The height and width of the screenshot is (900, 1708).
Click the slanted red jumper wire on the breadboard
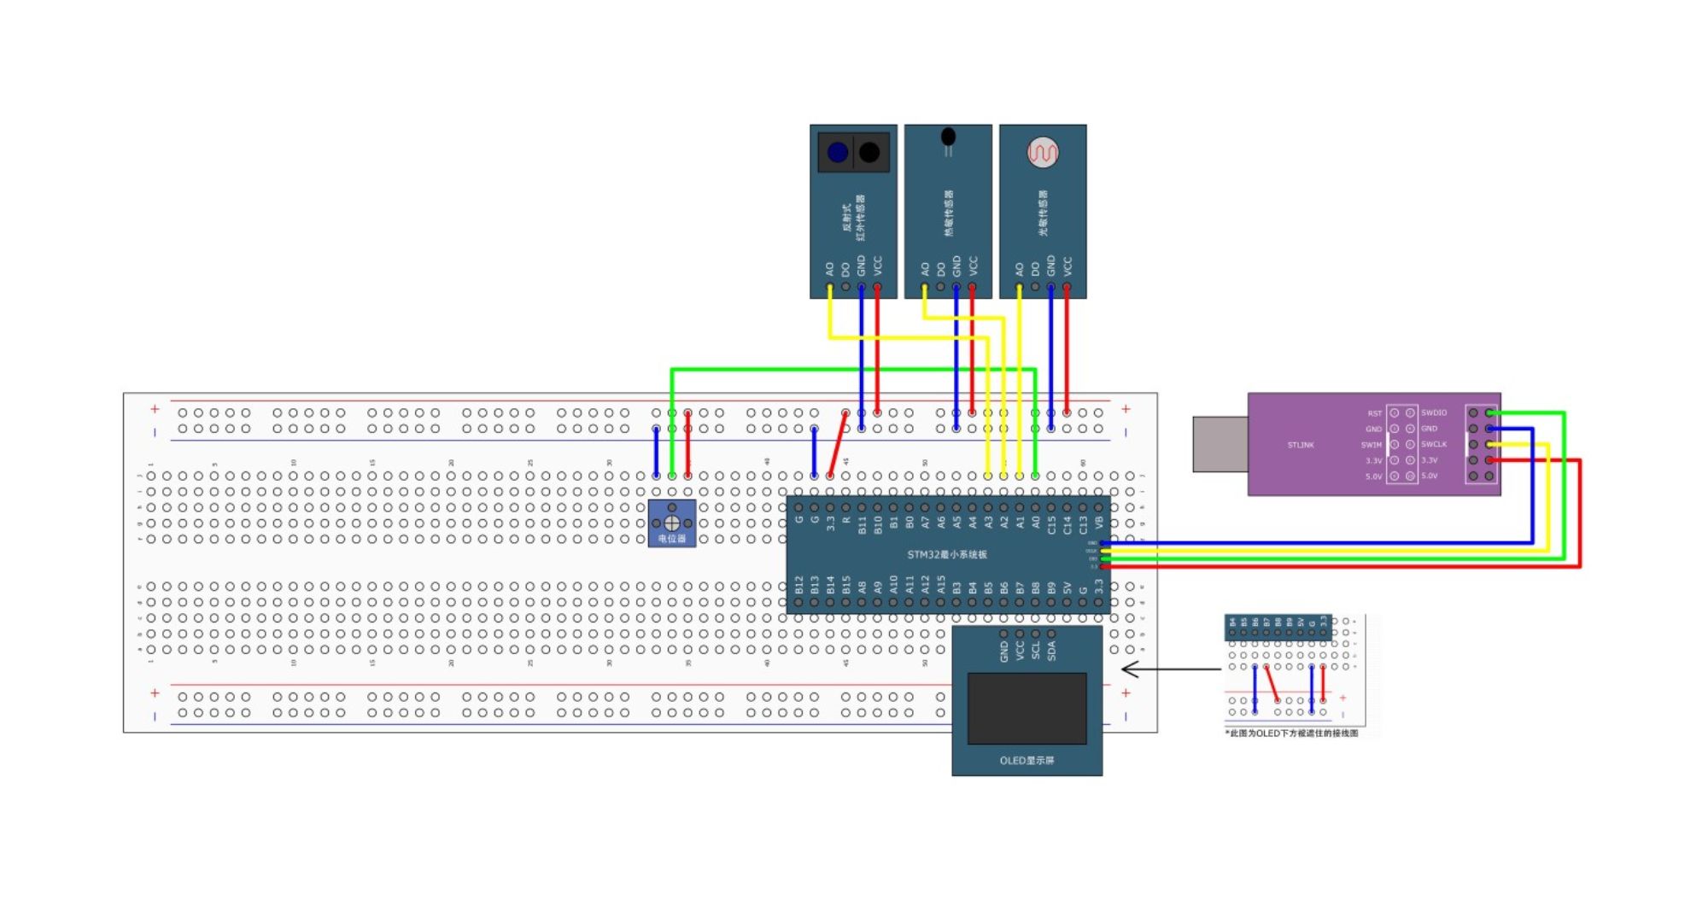838,444
